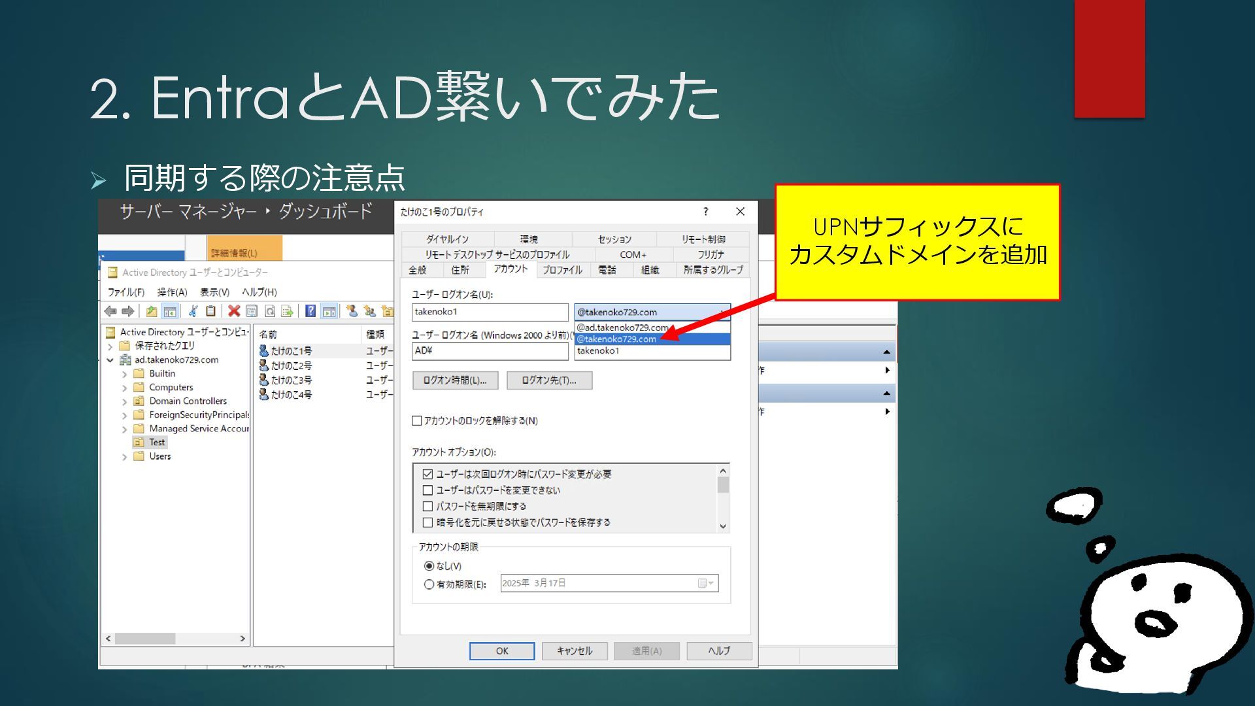Open the 操作(A) menu
The width and height of the screenshot is (1255, 706).
172,292
